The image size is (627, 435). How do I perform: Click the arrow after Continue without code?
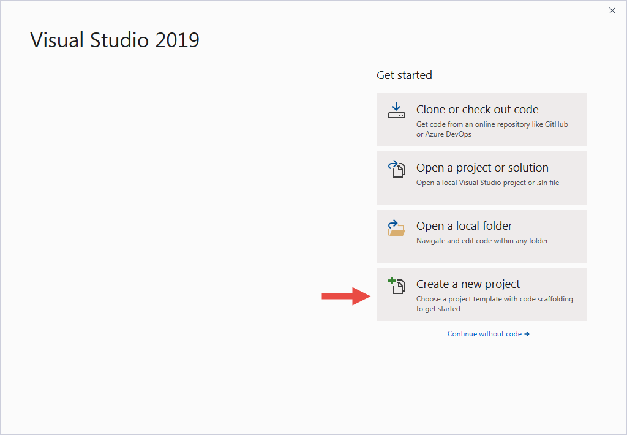[527, 334]
